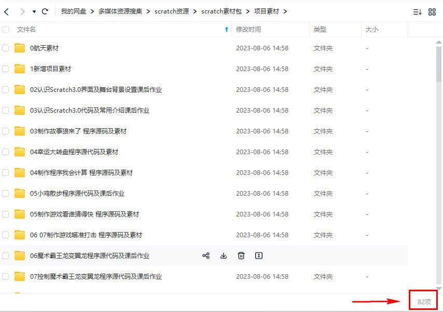
Task: Sort by the 修改时间 column header
Action: [248, 30]
